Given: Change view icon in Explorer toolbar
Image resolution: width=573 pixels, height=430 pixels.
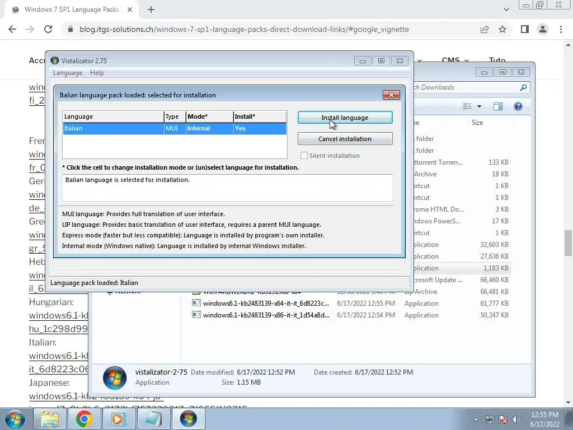Looking at the screenshot, I should click(467, 106).
